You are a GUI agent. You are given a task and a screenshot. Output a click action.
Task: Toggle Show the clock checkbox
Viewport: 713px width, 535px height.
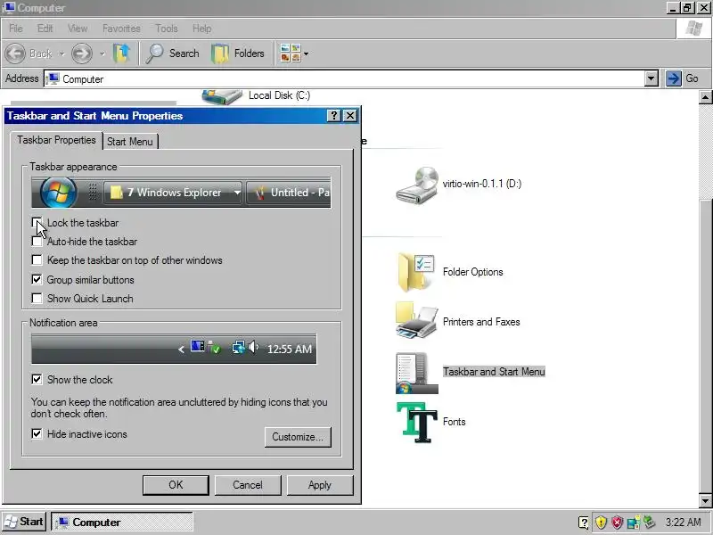coord(37,380)
